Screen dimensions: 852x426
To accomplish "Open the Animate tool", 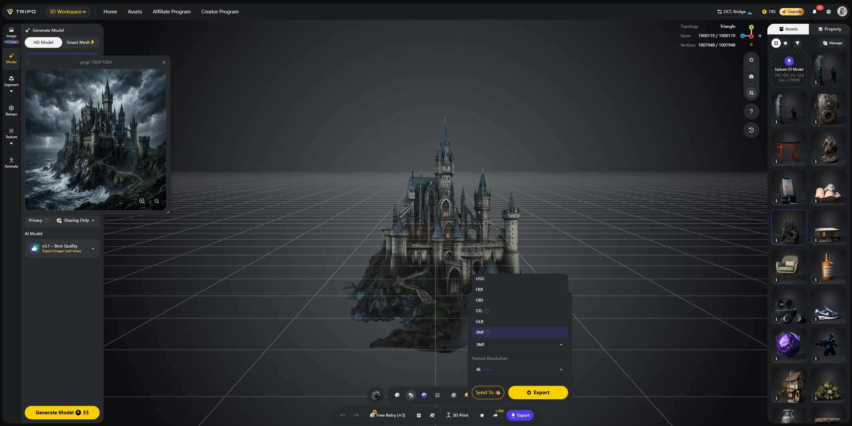I will click(11, 163).
